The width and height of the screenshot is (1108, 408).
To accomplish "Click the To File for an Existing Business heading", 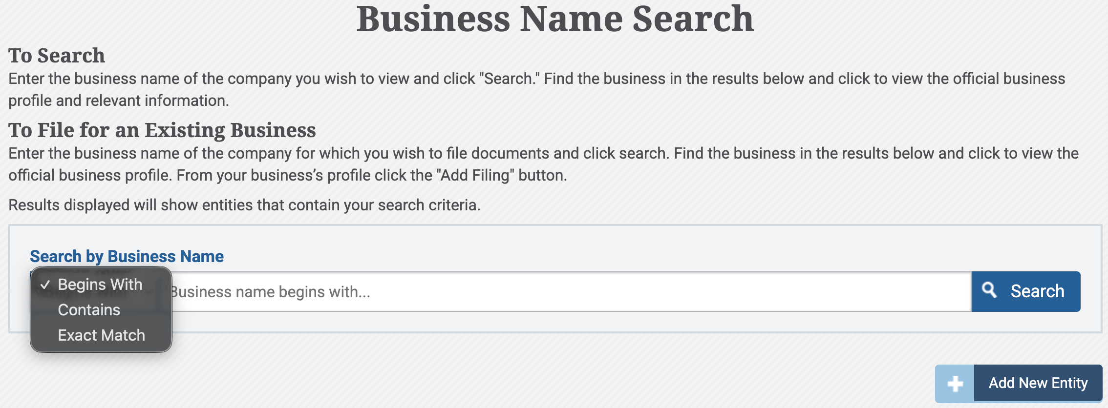I will pos(162,130).
